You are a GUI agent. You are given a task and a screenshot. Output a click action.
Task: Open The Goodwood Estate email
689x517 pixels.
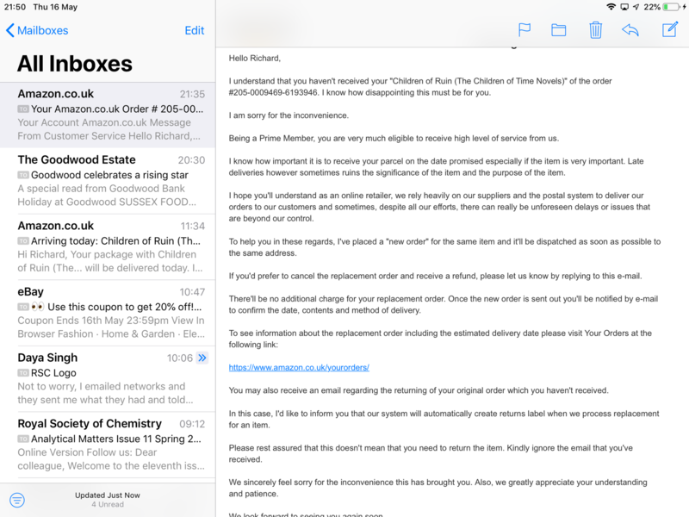tap(108, 181)
